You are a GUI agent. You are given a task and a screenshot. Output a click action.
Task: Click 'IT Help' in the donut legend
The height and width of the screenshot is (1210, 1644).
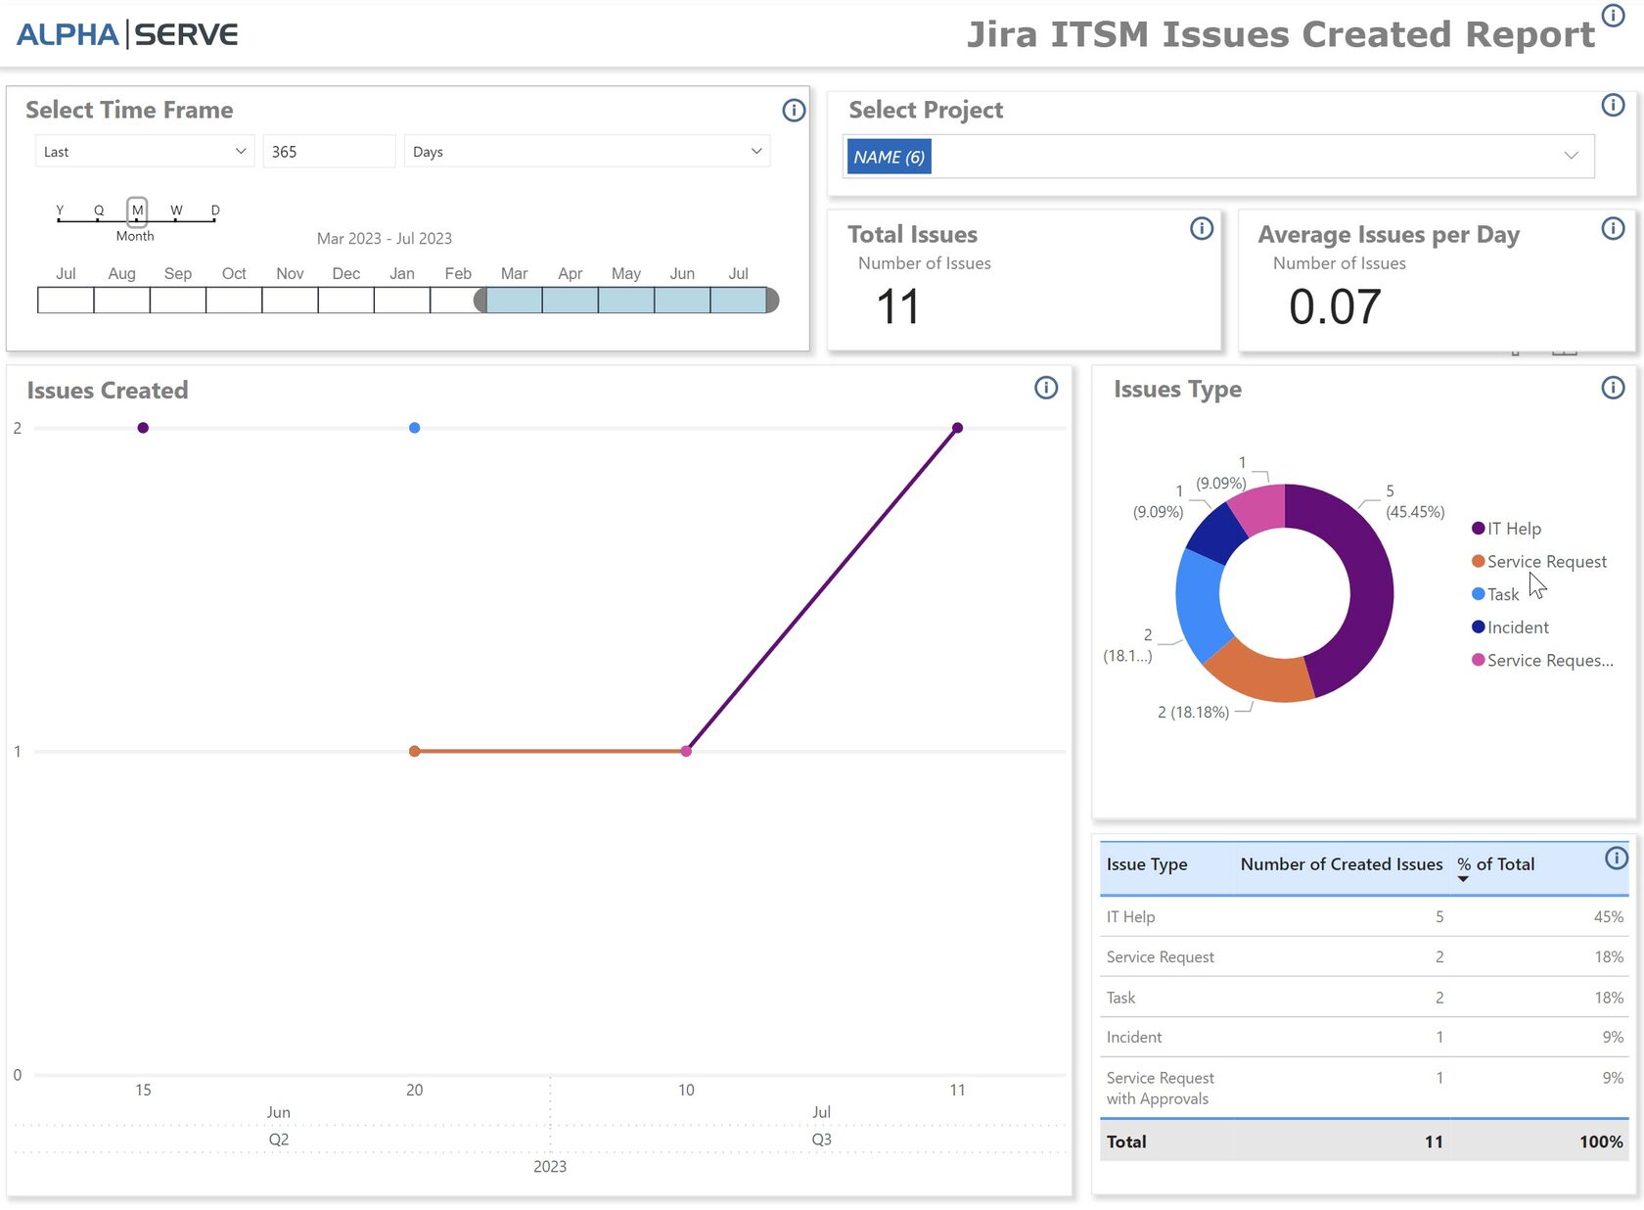pyautogui.click(x=1514, y=528)
